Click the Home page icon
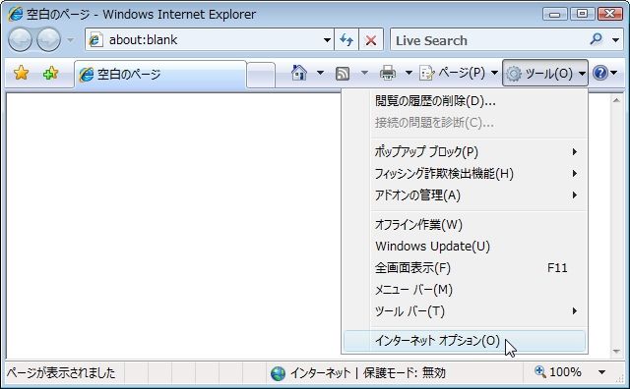This screenshot has width=630, height=389. point(299,73)
